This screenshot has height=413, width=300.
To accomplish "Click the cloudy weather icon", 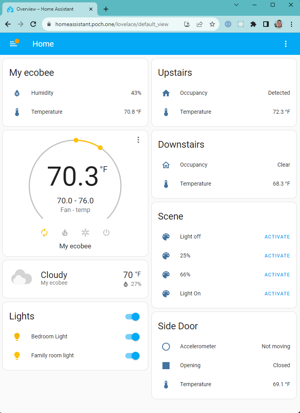I will point(22,277).
